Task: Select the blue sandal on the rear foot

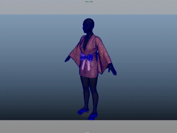Action: click(83, 111)
